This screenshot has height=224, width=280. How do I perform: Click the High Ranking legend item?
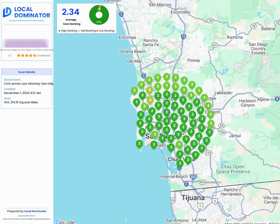point(68,31)
